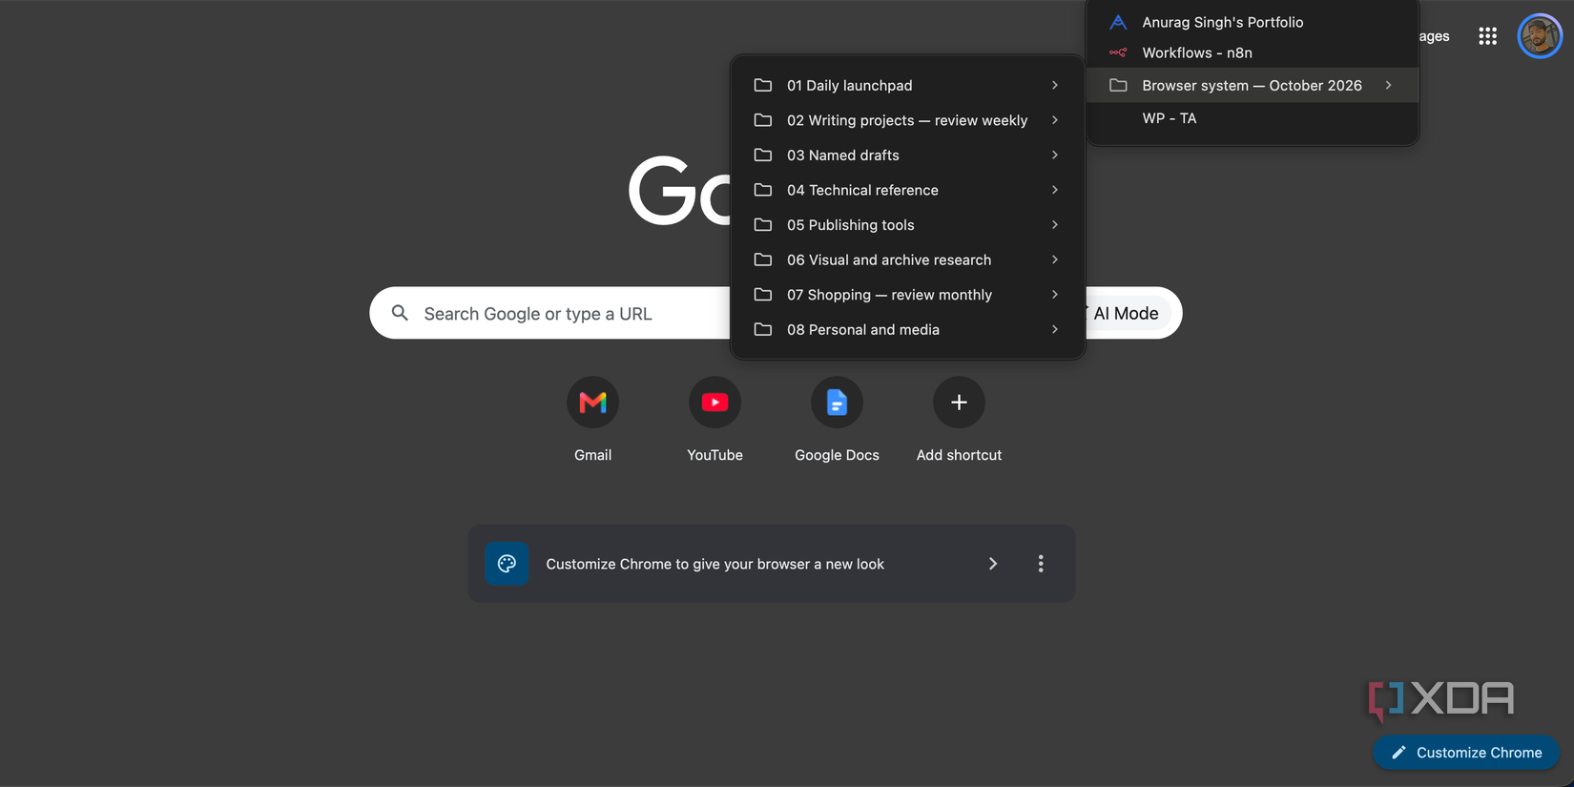
Task: Expand the 03 Named drafts submenu arrow
Action: pyautogui.click(x=1055, y=155)
